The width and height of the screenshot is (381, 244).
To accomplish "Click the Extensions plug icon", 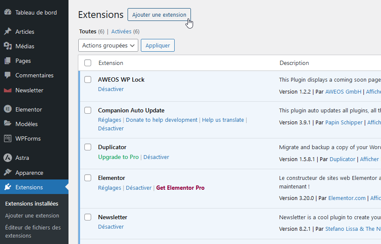I will click(8, 187).
